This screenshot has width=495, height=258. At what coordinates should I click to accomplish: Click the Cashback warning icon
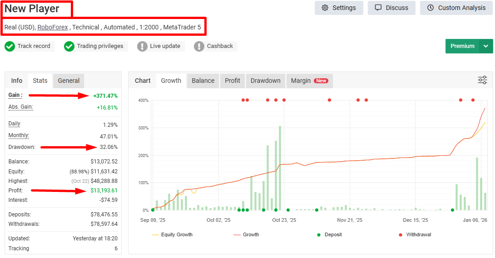click(x=199, y=46)
